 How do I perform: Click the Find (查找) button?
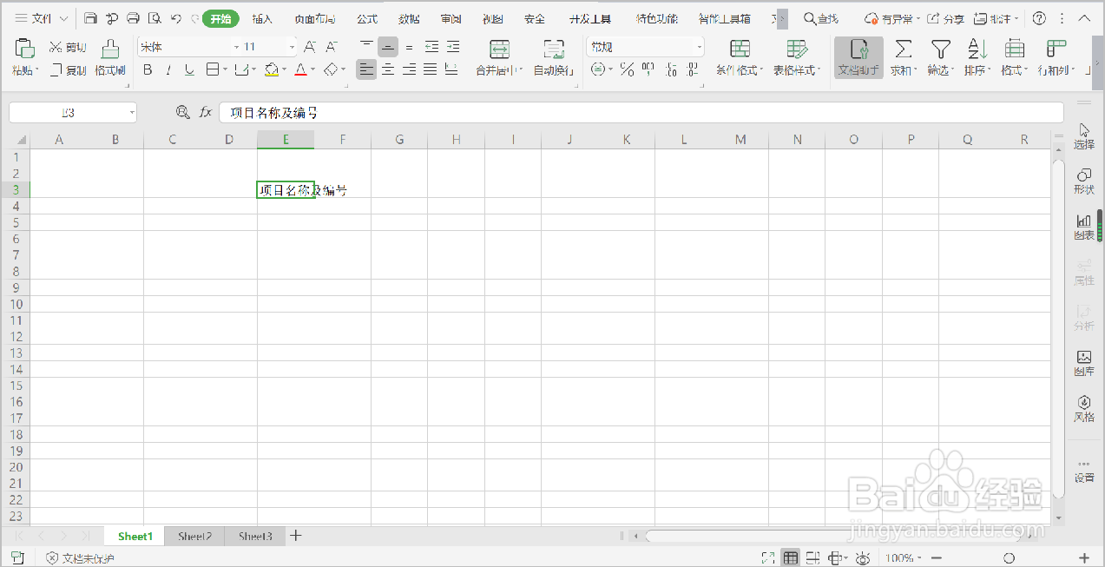pos(821,18)
